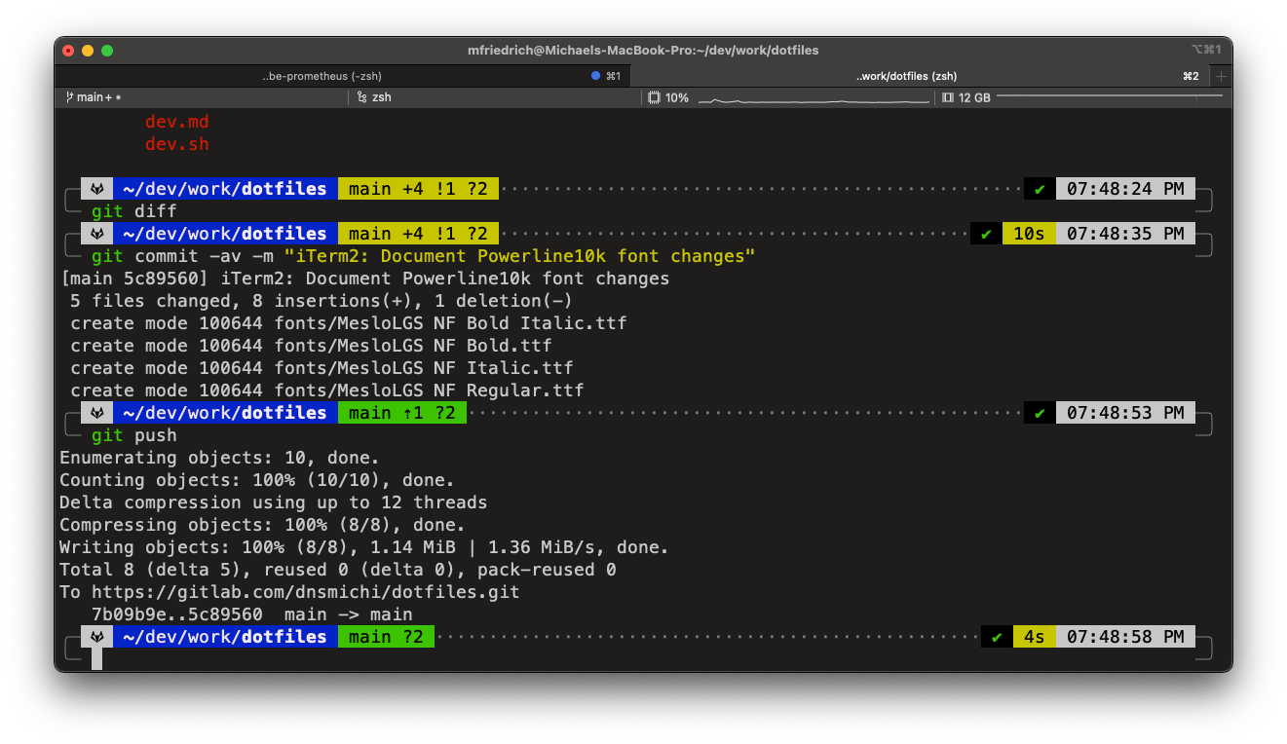The image size is (1287, 744).
Task: Click the fox icon beside the git diff prompt
Action: click(96, 188)
